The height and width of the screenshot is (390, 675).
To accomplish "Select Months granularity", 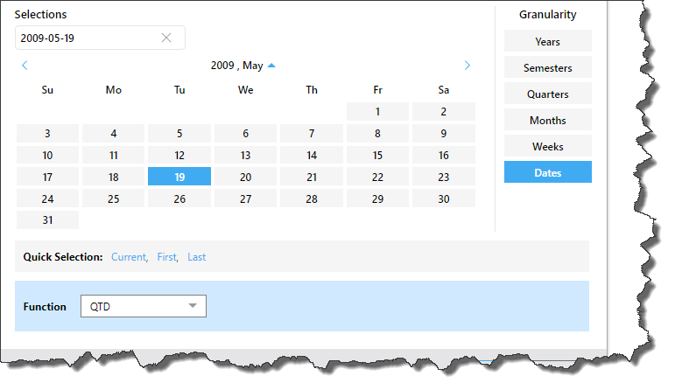I will click(547, 120).
